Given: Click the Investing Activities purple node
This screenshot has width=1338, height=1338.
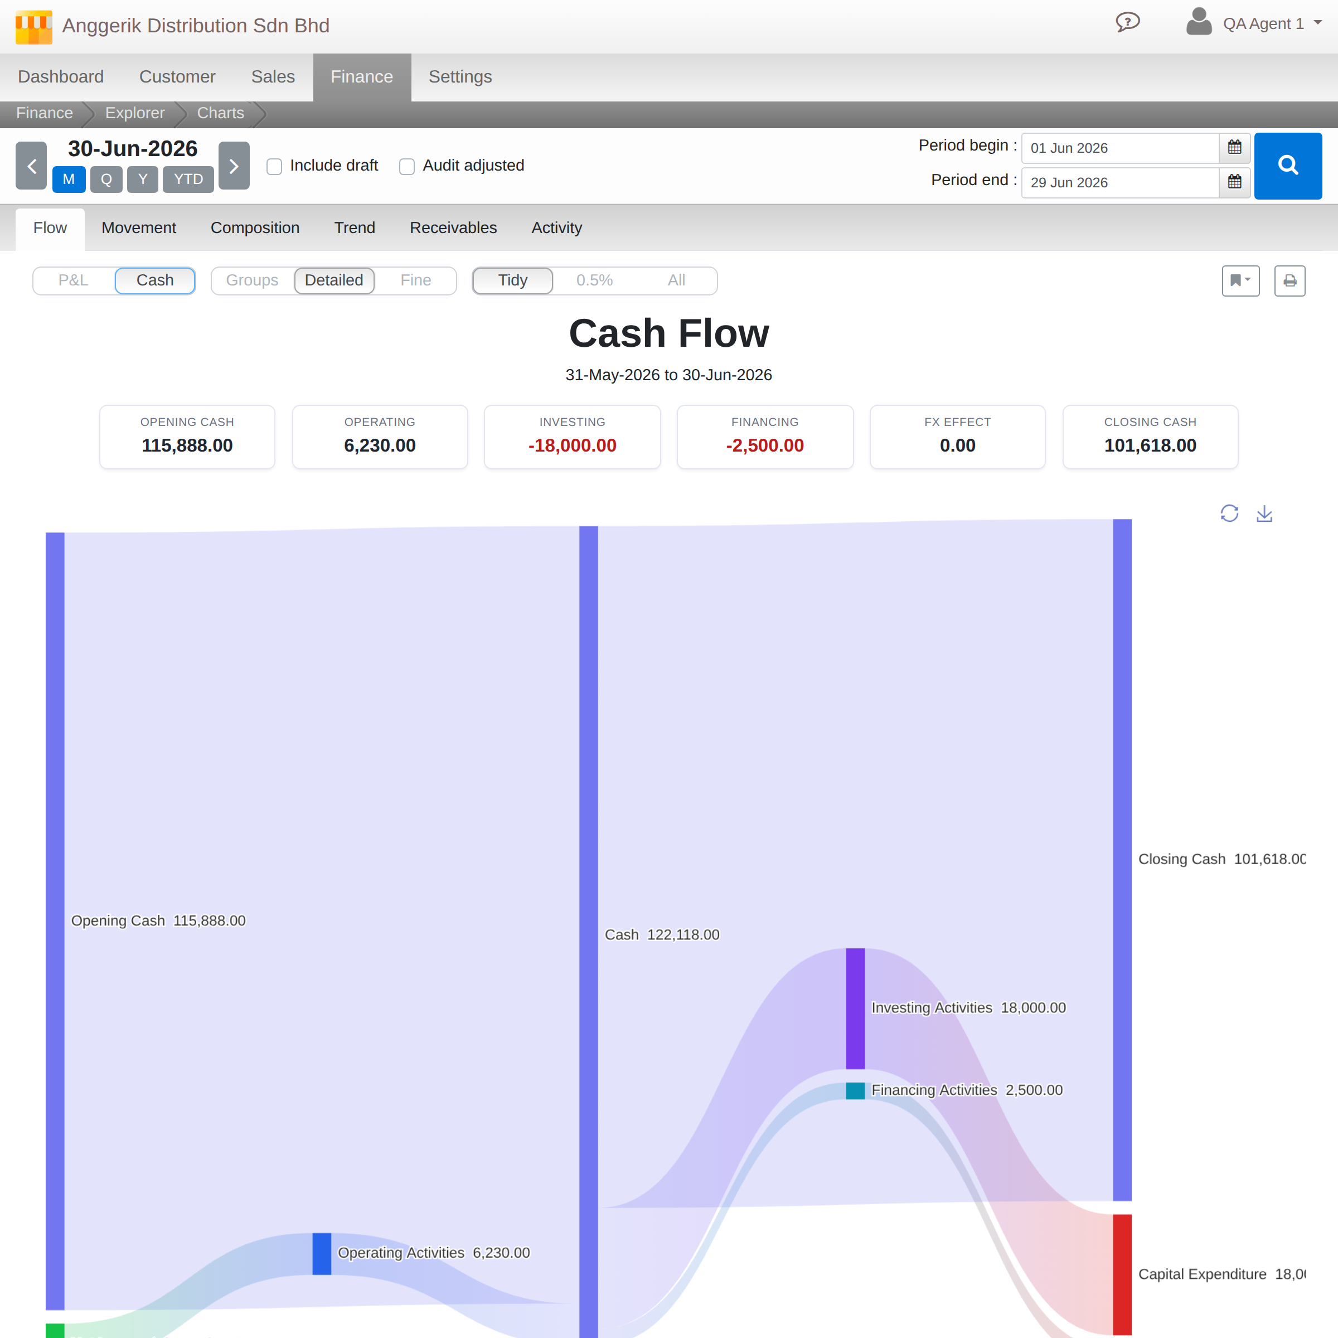Looking at the screenshot, I should 855,1009.
